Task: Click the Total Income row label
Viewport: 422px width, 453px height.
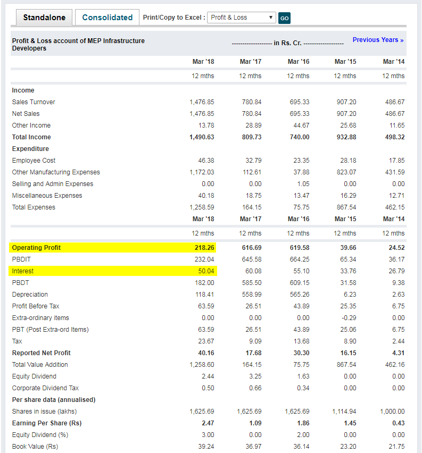Action: click(31, 137)
